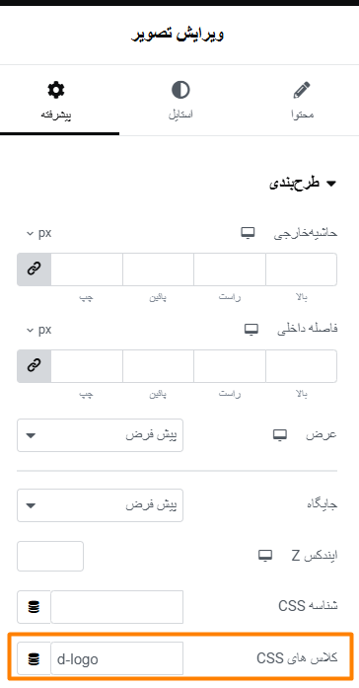Click the CSS ID dynamic tags icon
This screenshot has height=688, width=359.
point(34,607)
